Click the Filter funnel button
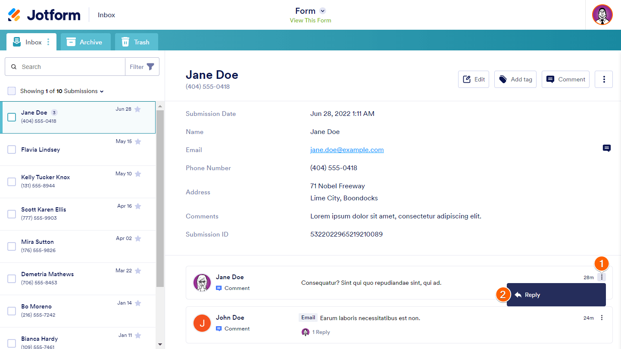Image resolution: width=621 pixels, height=349 pixels. (x=142, y=67)
